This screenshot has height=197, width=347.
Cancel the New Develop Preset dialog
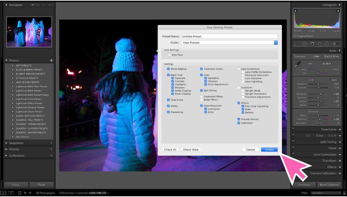click(250, 149)
